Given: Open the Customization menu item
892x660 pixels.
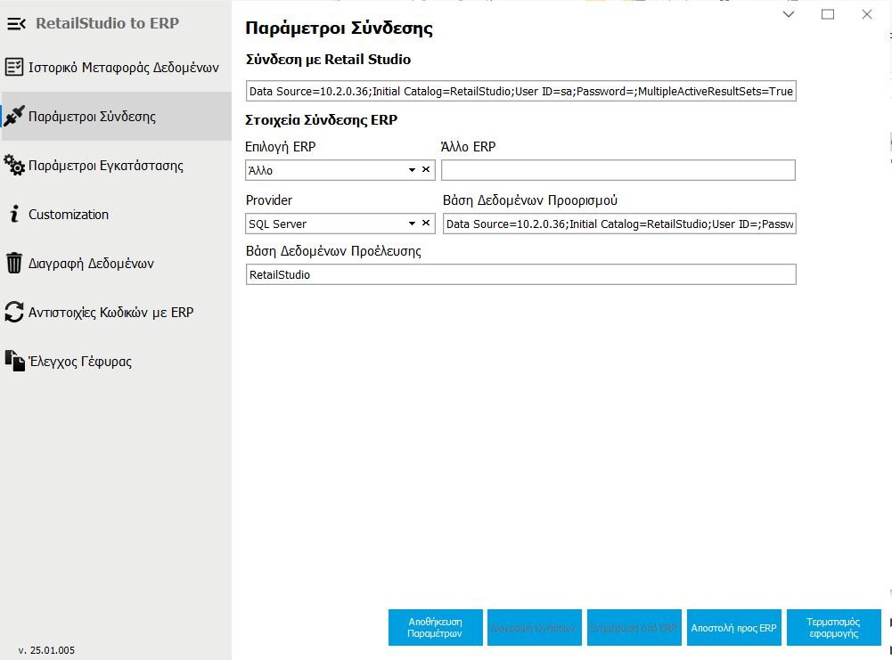Looking at the screenshot, I should point(69,215).
